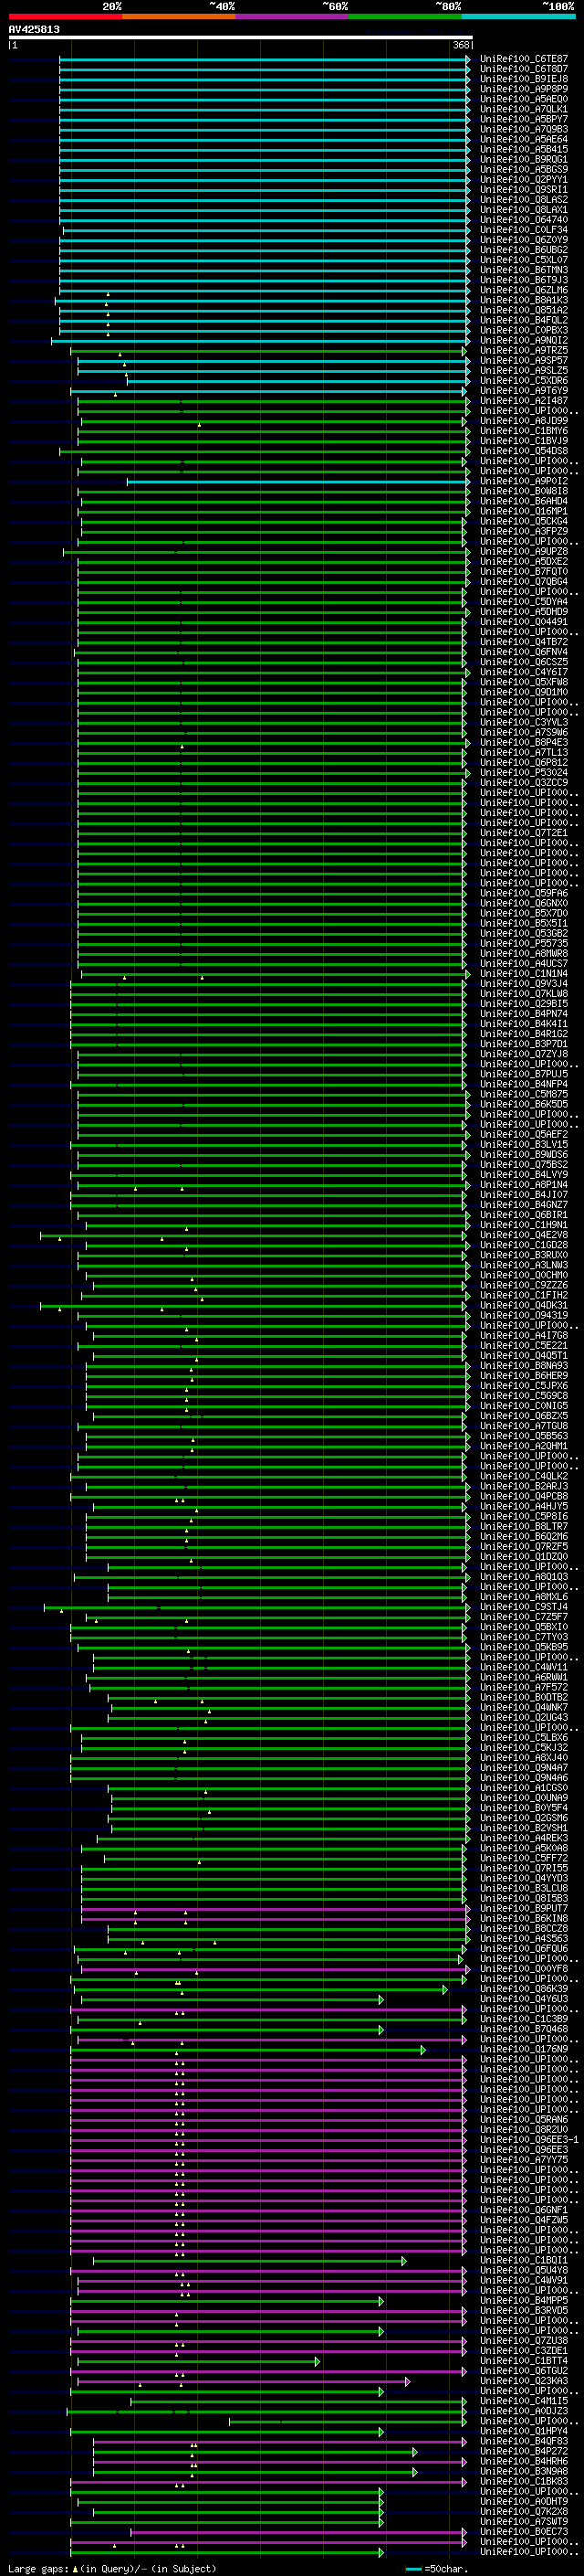Screen dimensions: 584x2576
Task: Open hit UniRef100_Q4E2V8
Action: click(523, 1235)
